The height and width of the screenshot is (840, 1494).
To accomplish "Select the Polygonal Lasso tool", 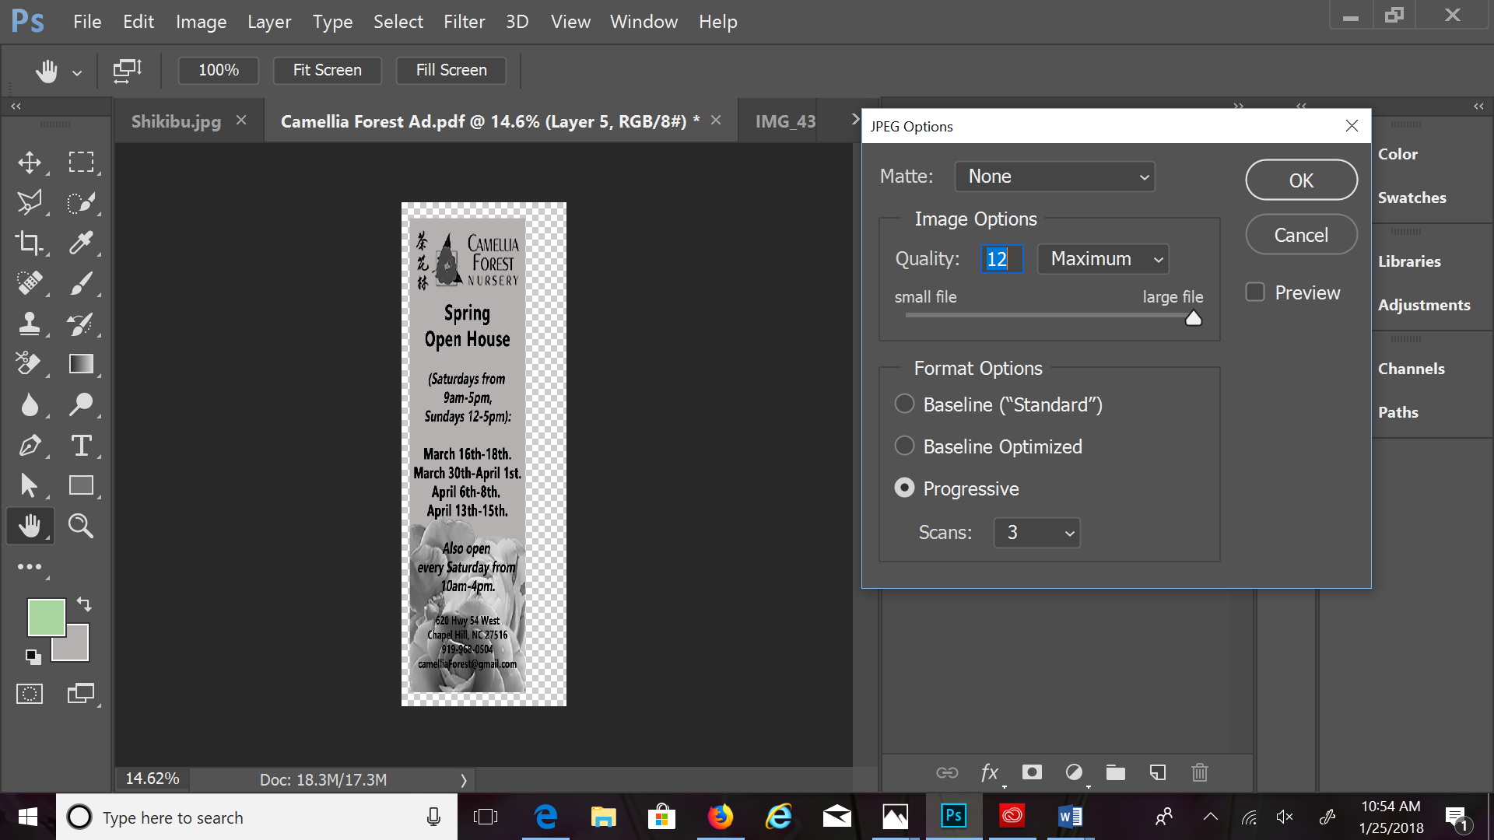I will click(30, 203).
